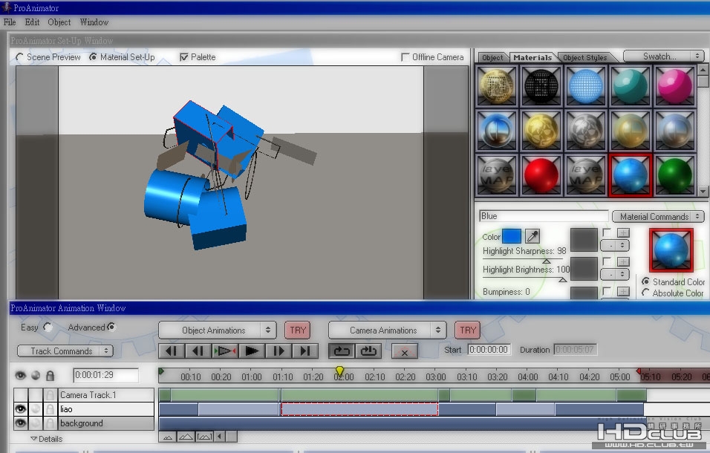
Task: Click the delete animation X button
Action: 404,352
